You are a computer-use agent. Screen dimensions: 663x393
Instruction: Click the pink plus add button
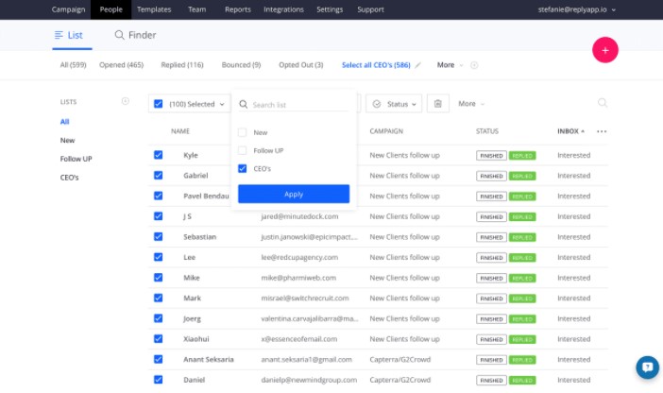click(x=605, y=50)
